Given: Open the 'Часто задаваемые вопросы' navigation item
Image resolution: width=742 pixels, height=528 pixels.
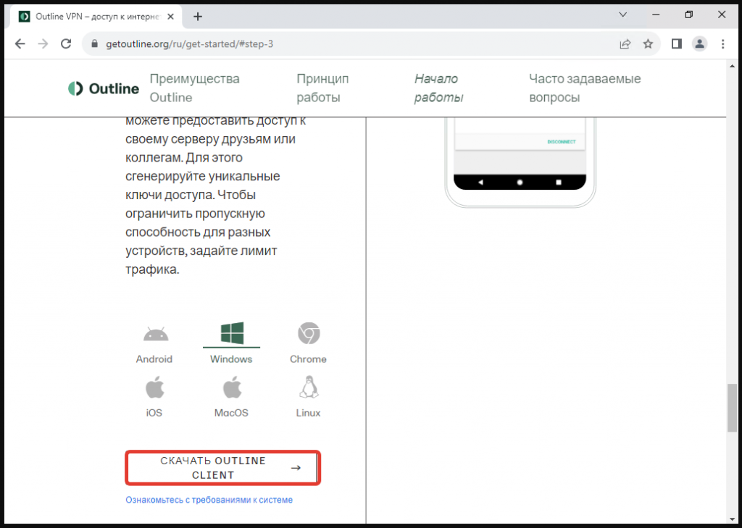Looking at the screenshot, I should (x=585, y=88).
